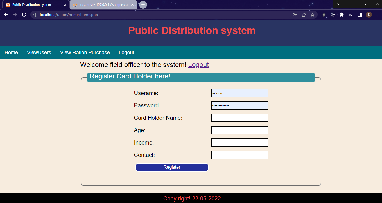Screen dimensions: 382x203
Task: Expand the tab search chevron
Action: tap(339, 4)
